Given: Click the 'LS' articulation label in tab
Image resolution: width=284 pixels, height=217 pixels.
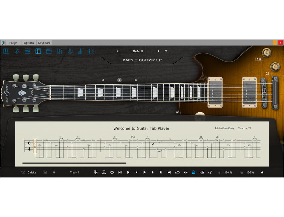Looking at the screenshot, I should click(x=217, y=137).
